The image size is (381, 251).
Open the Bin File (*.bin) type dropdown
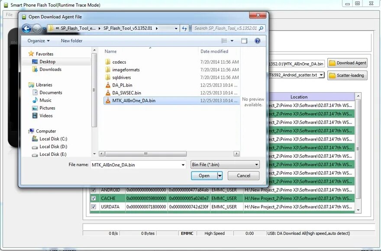(225, 165)
